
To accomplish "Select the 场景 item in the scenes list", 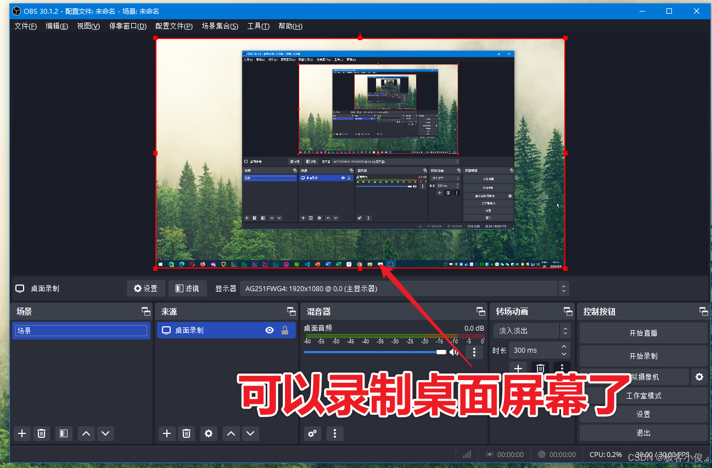I will coord(81,331).
